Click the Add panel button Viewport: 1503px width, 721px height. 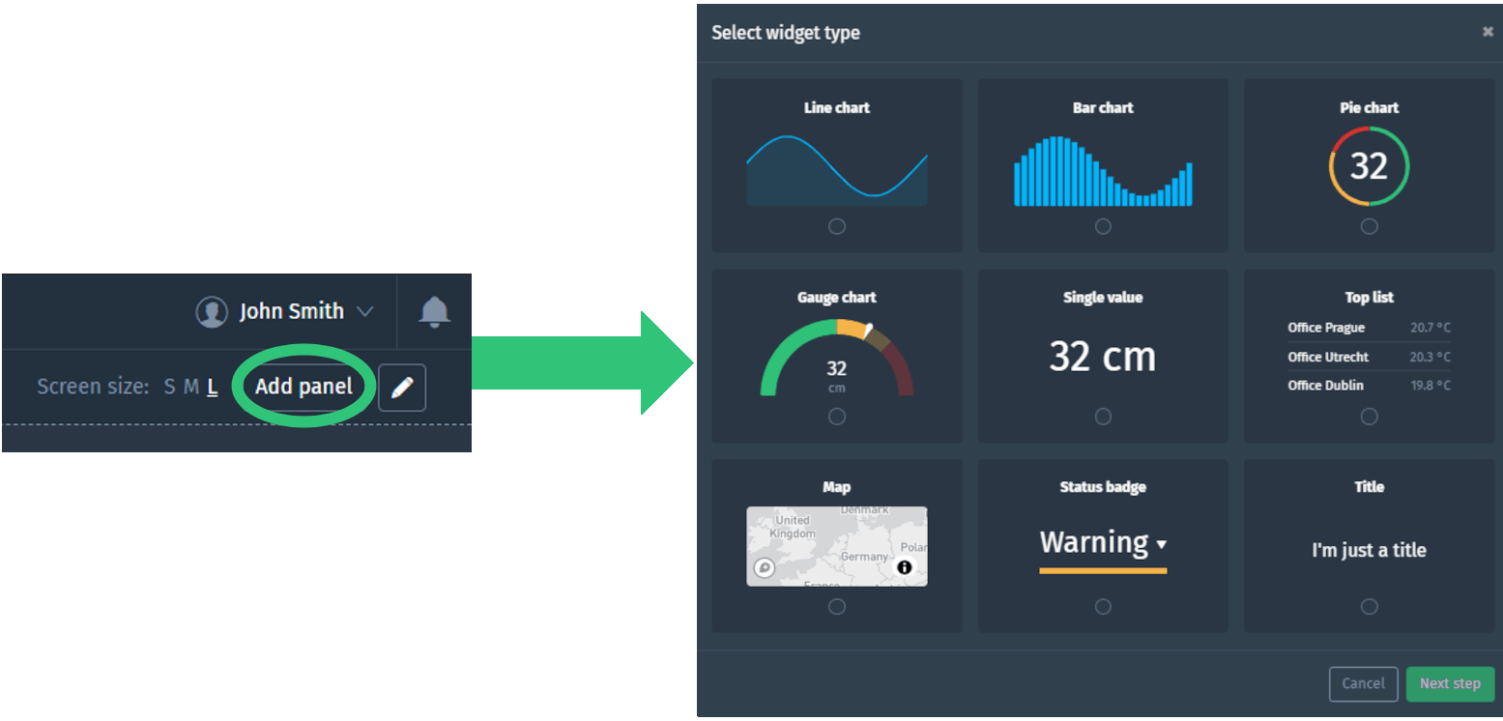click(303, 388)
